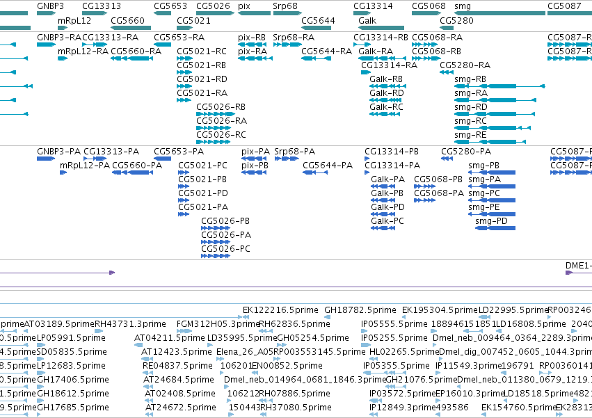Select EST AT02408.5prime label
Image resolution: width=592 pixels, height=418 pixels.
pyautogui.click(x=180, y=394)
